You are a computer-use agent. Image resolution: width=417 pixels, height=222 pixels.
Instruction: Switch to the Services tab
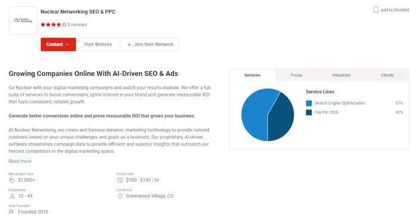point(253,75)
